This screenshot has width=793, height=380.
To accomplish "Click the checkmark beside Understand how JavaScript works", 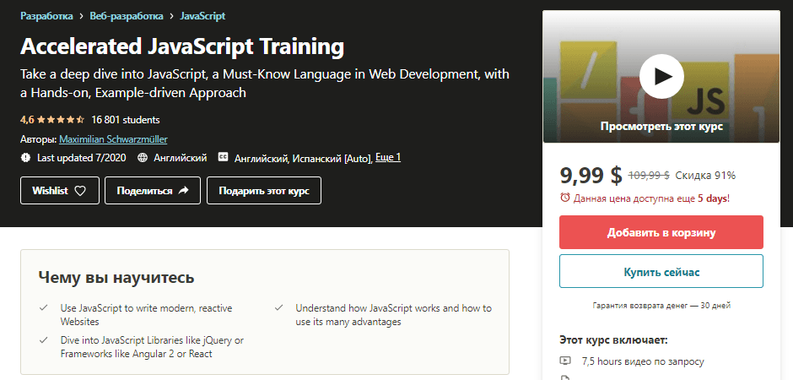I will pos(278,307).
